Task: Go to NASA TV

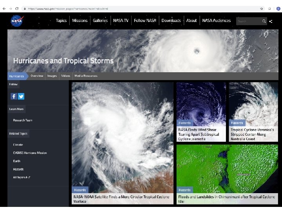Action: (x=121, y=20)
